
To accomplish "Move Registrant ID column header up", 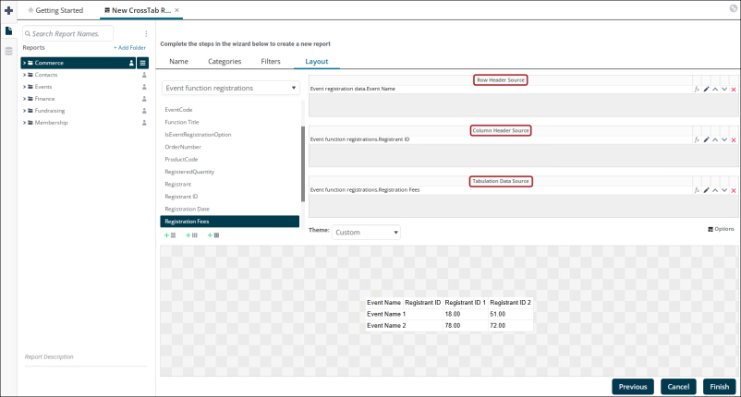I will [x=715, y=139].
